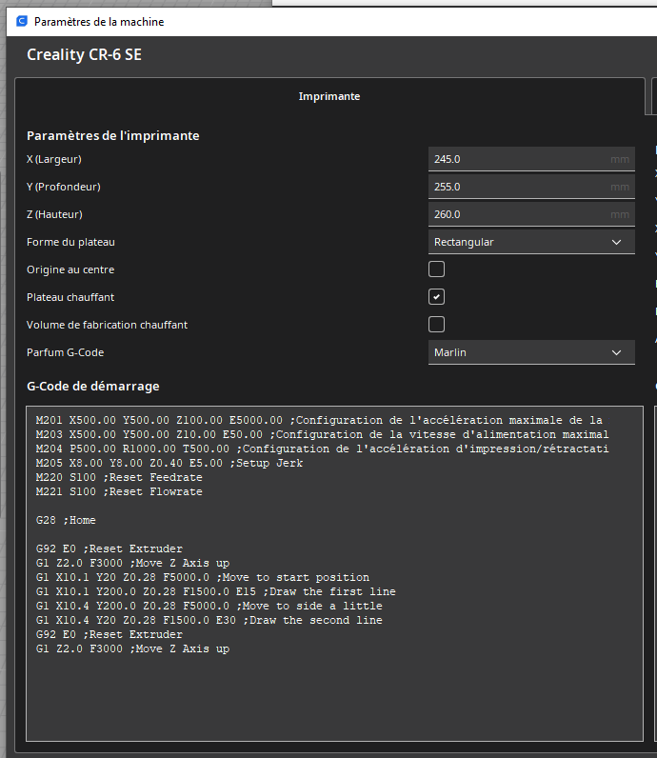Click the Forme du plateau label
The image size is (657, 758).
pyautogui.click(x=70, y=242)
